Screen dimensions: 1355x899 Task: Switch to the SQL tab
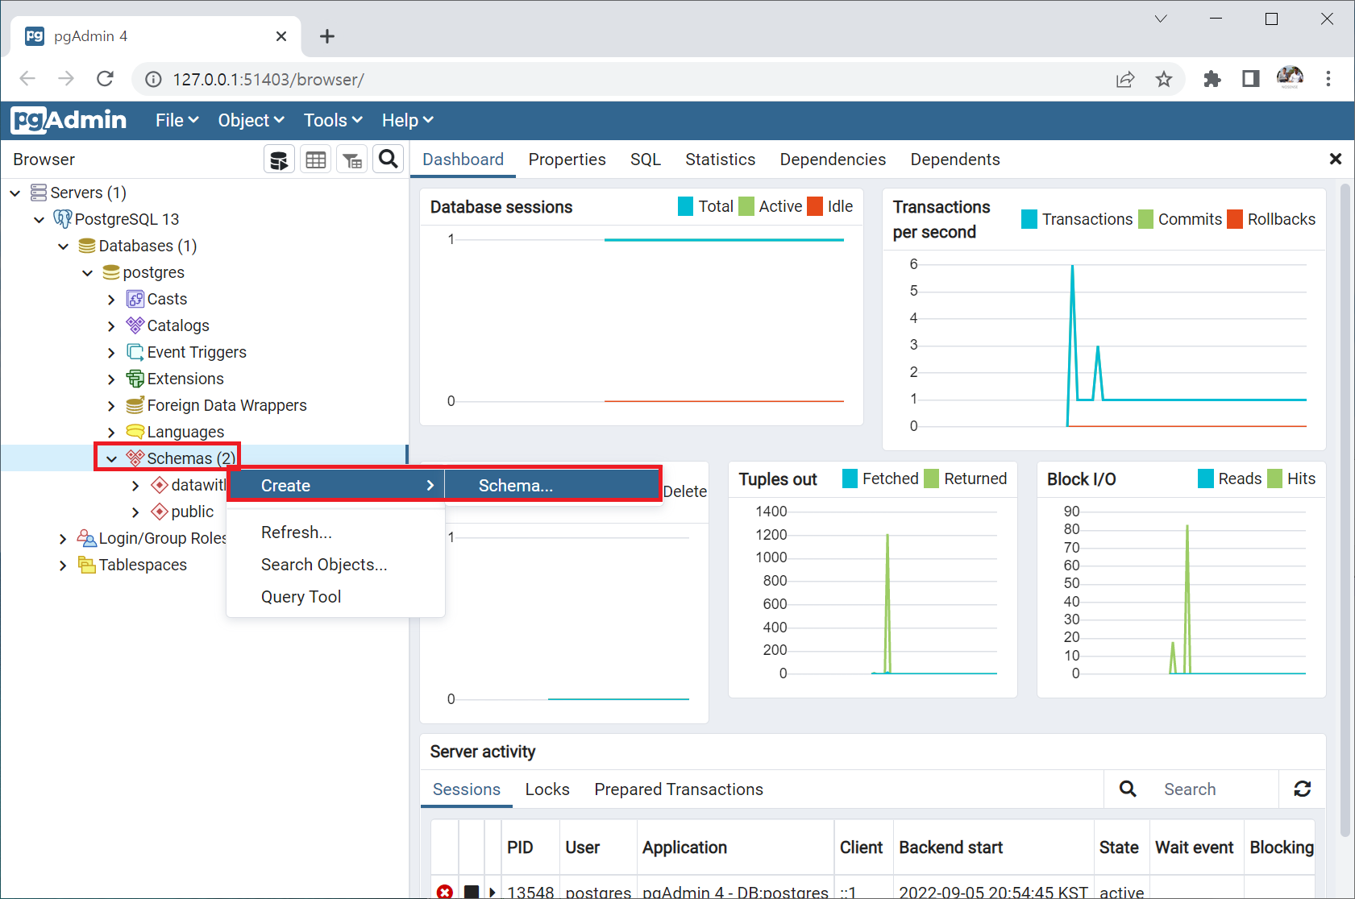point(645,159)
